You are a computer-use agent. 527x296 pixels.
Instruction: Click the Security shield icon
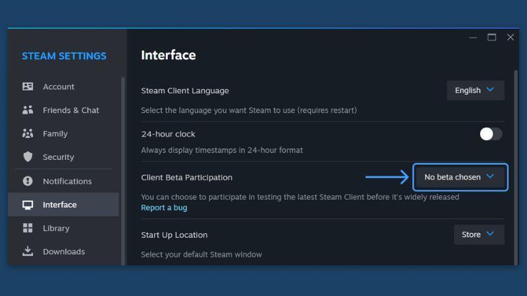tap(28, 157)
